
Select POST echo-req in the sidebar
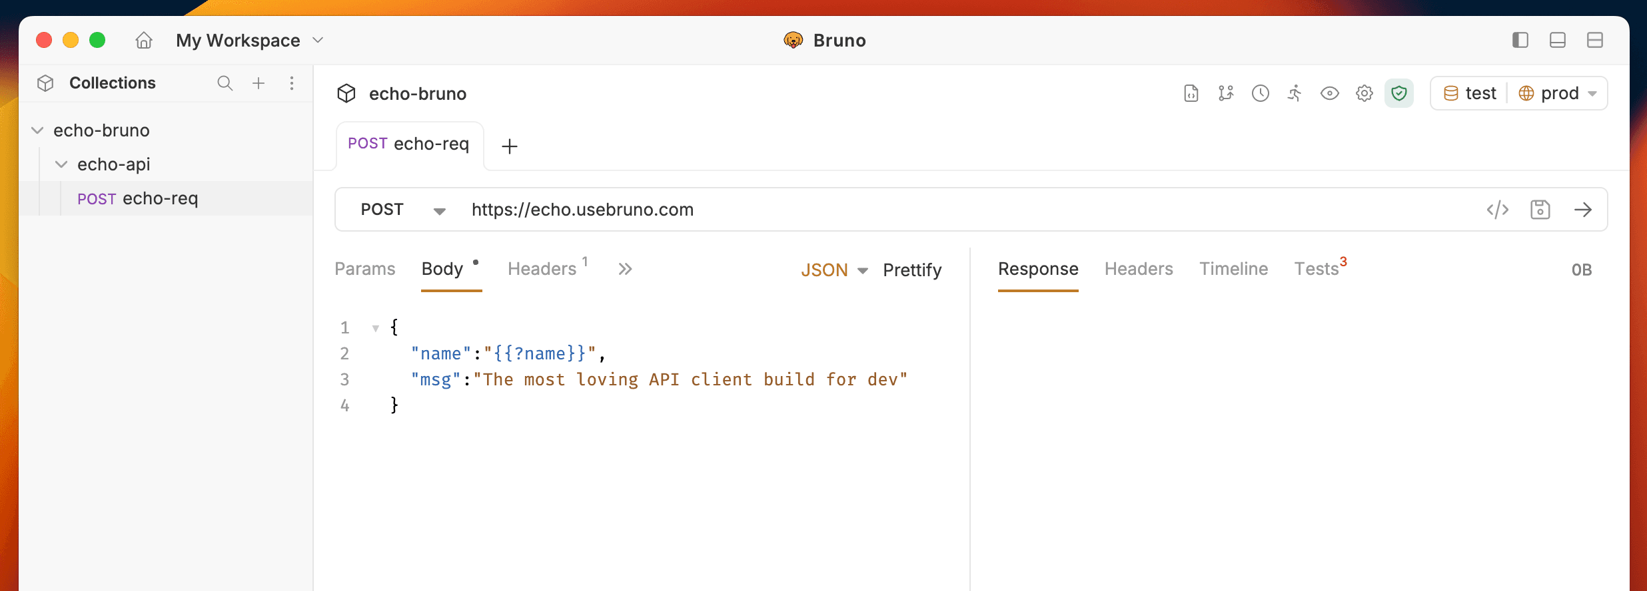coord(138,198)
